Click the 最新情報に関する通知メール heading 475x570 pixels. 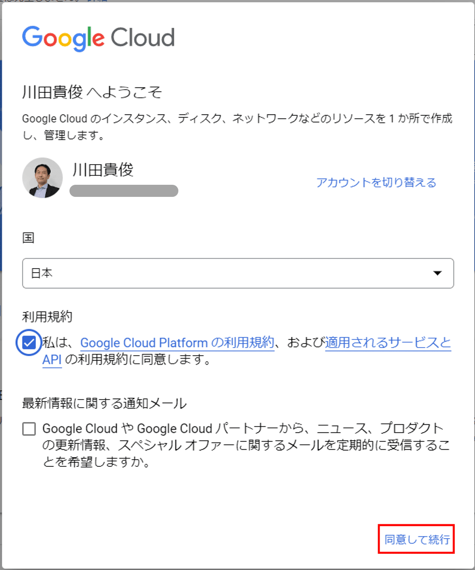pyautogui.click(x=104, y=403)
